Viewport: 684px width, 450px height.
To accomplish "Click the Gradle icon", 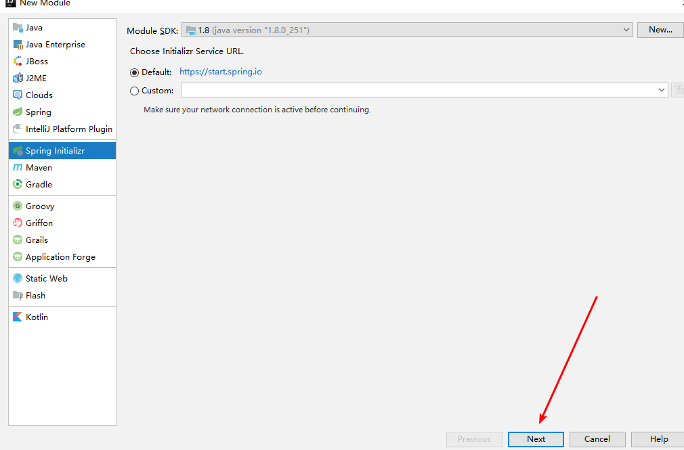I will click(18, 185).
